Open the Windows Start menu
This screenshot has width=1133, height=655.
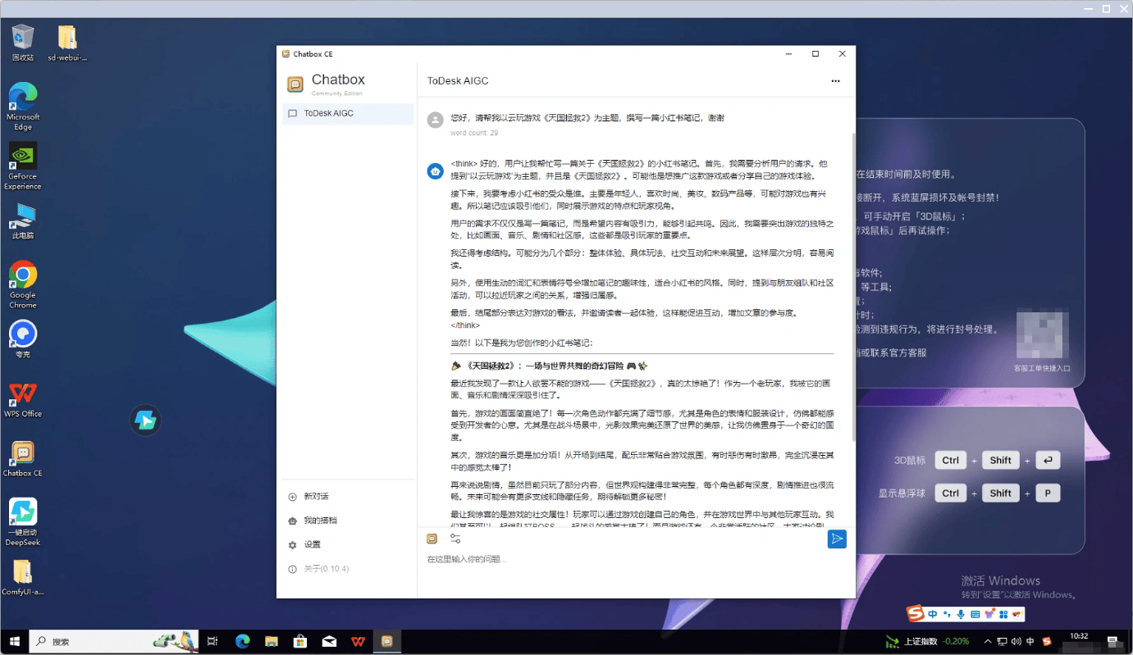pos(14,641)
